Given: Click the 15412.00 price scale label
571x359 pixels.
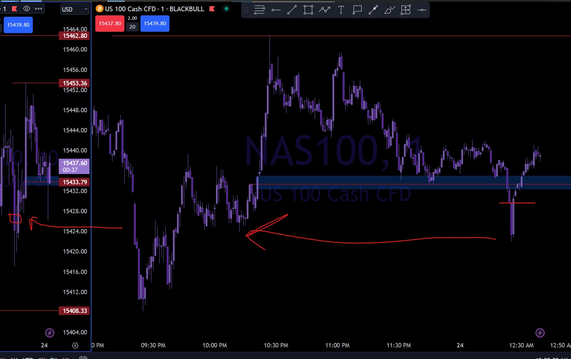Looking at the screenshot, I should pyautogui.click(x=75, y=292).
